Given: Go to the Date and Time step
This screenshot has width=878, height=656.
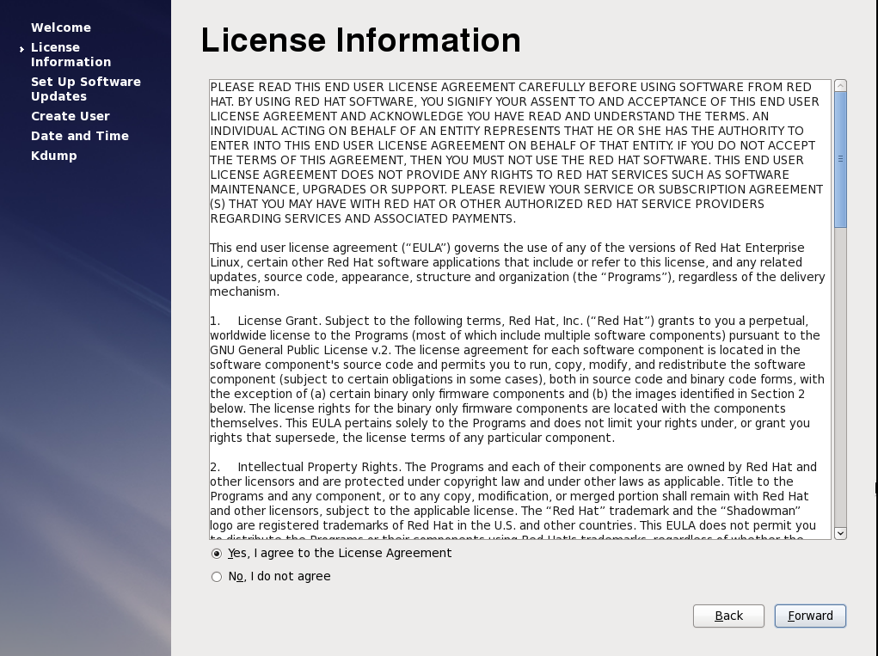Looking at the screenshot, I should 79,136.
